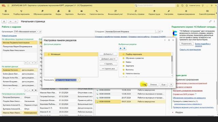Click Подключить button for 1С:Кабинет
The image size is (218, 122).
pyautogui.click(x=186, y=44)
